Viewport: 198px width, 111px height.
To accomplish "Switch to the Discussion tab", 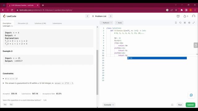I will pos(23,23).
